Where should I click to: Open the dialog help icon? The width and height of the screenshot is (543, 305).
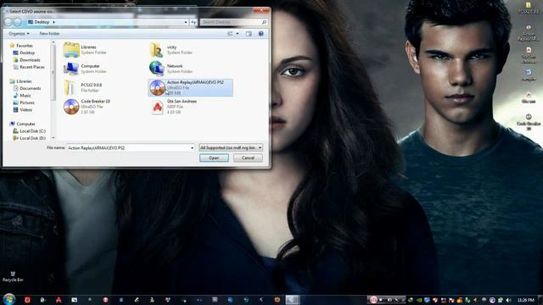[260, 34]
